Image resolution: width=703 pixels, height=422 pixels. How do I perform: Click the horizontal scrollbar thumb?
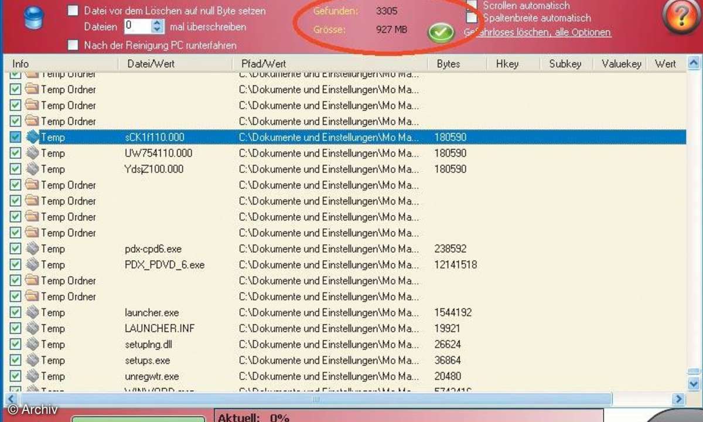pyautogui.click(x=316, y=399)
